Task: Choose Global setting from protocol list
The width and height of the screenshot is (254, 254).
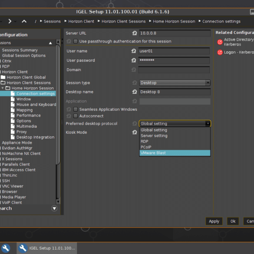Action: click(x=175, y=130)
